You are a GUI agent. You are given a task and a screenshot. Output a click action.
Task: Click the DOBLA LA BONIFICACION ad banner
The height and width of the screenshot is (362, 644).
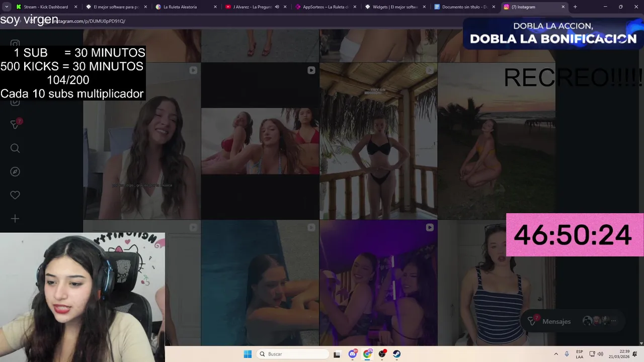(553, 34)
